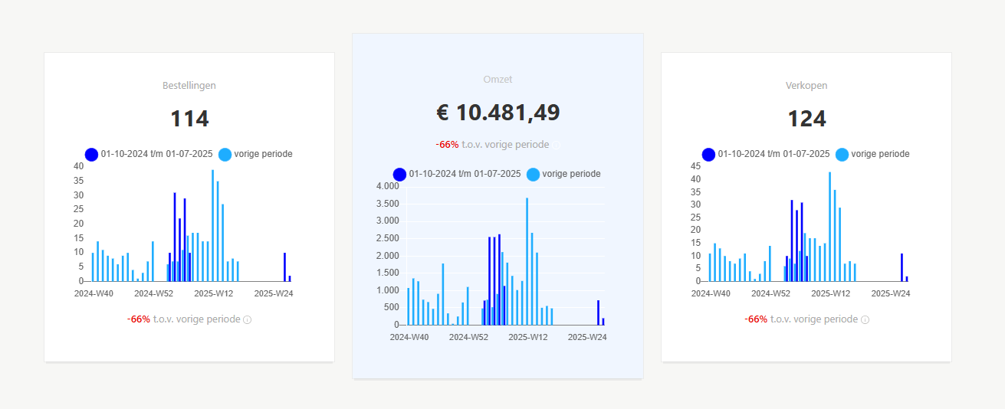Toggle dark blue legend circle in Omzet

(399, 175)
